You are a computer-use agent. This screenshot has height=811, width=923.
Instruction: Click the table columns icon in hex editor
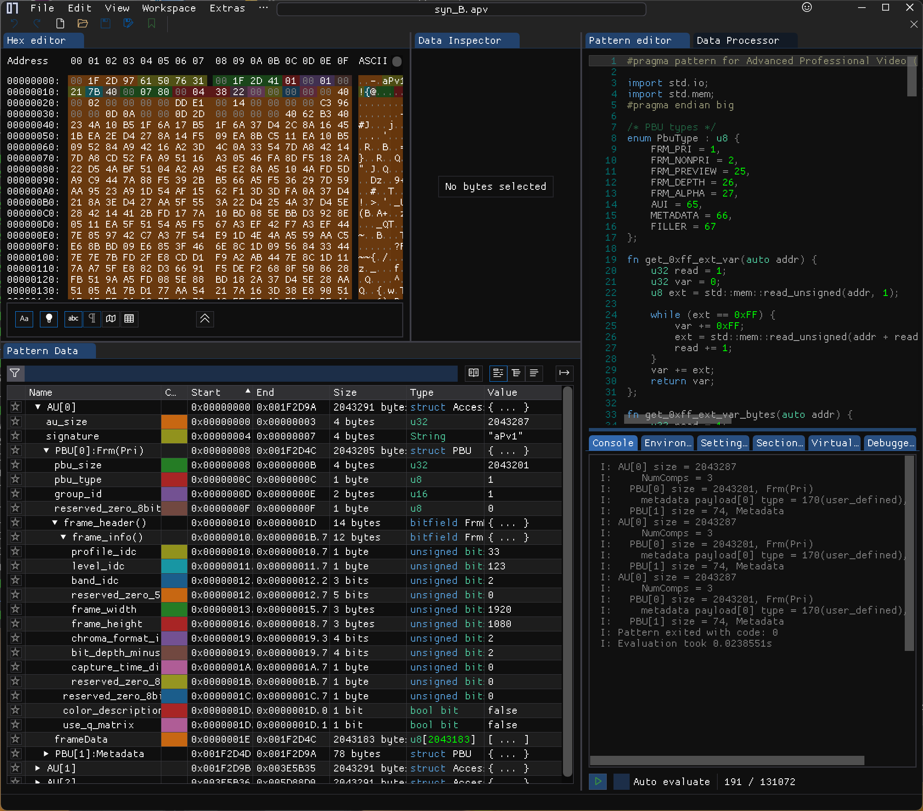129,319
